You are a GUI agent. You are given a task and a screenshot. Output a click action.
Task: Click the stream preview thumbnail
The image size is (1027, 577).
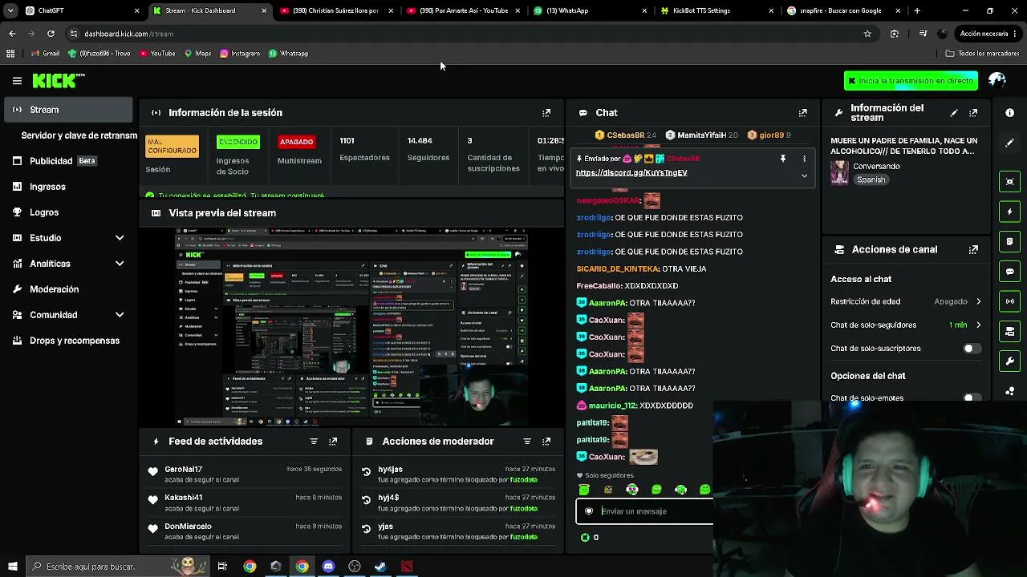pyautogui.click(x=351, y=328)
